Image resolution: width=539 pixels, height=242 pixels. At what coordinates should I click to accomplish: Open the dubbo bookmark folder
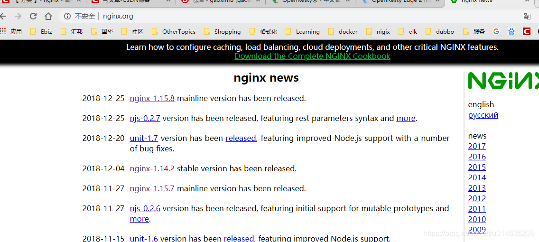click(440, 32)
